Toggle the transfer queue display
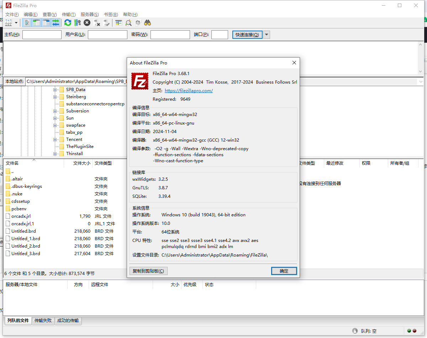Image resolution: width=427 pixels, height=338 pixels. (x=56, y=23)
